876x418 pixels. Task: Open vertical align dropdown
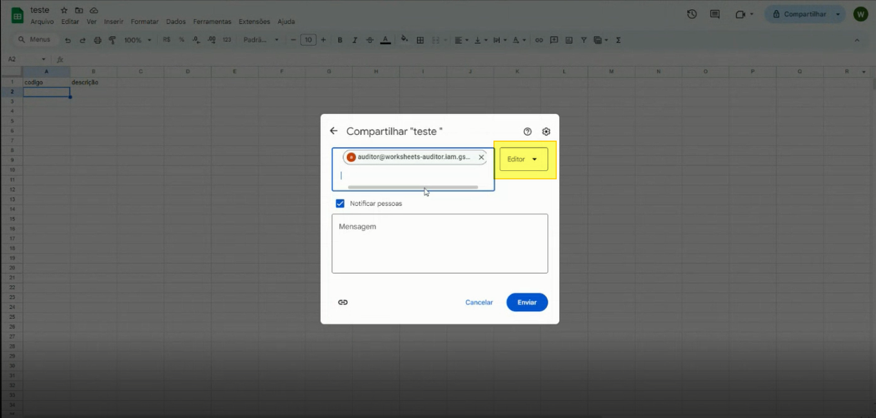coord(481,40)
